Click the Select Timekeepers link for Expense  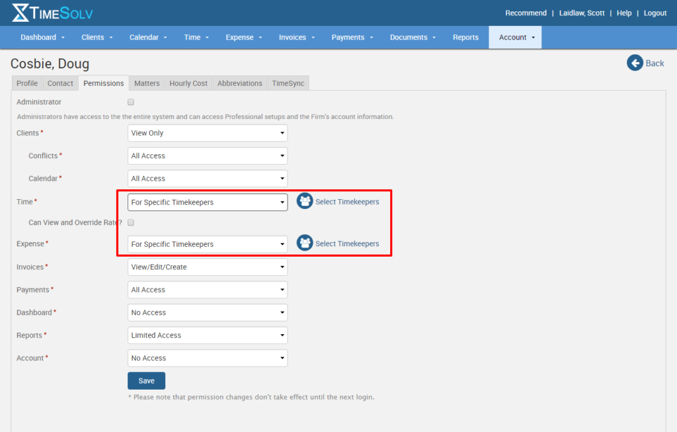[348, 243]
